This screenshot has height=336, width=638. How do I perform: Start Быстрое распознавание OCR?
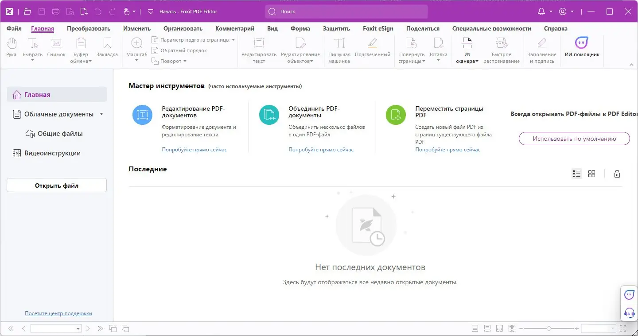(x=501, y=49)
